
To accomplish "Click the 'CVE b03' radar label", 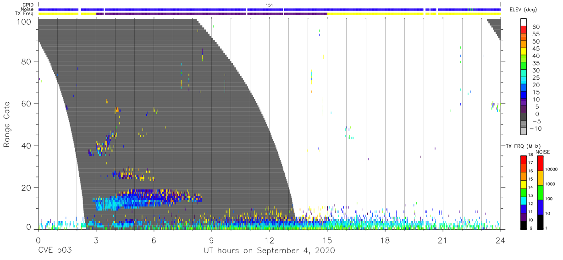I will [54, 251].
